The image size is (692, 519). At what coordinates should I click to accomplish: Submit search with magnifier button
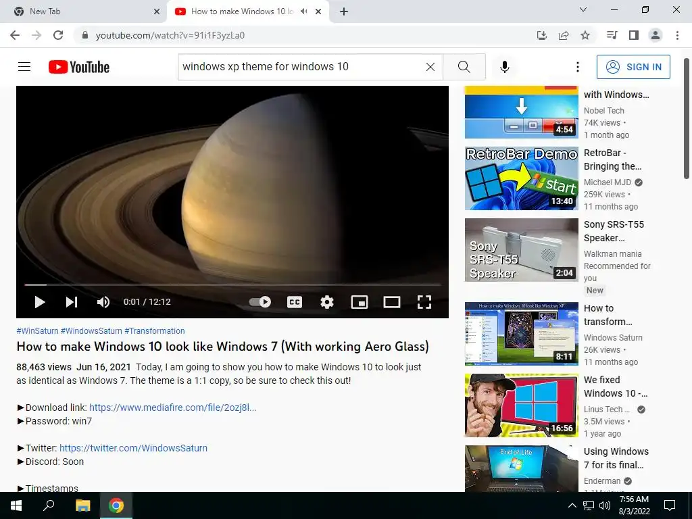(x=464, y=67)
